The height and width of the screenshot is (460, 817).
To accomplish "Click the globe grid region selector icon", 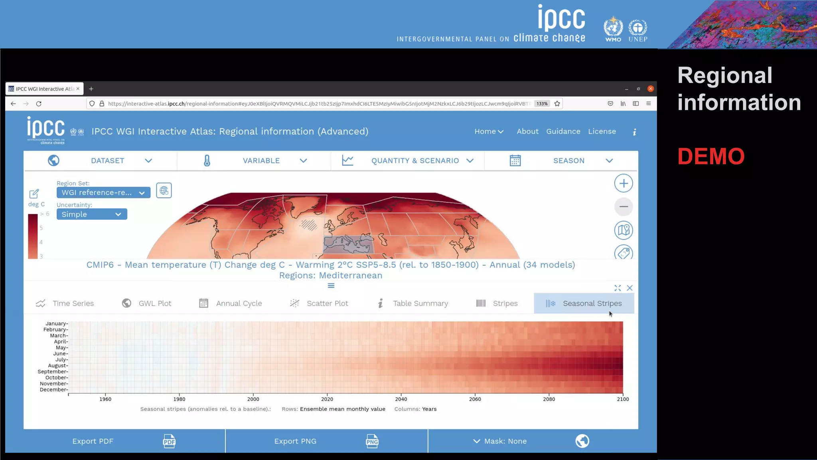I will (164, 190).
